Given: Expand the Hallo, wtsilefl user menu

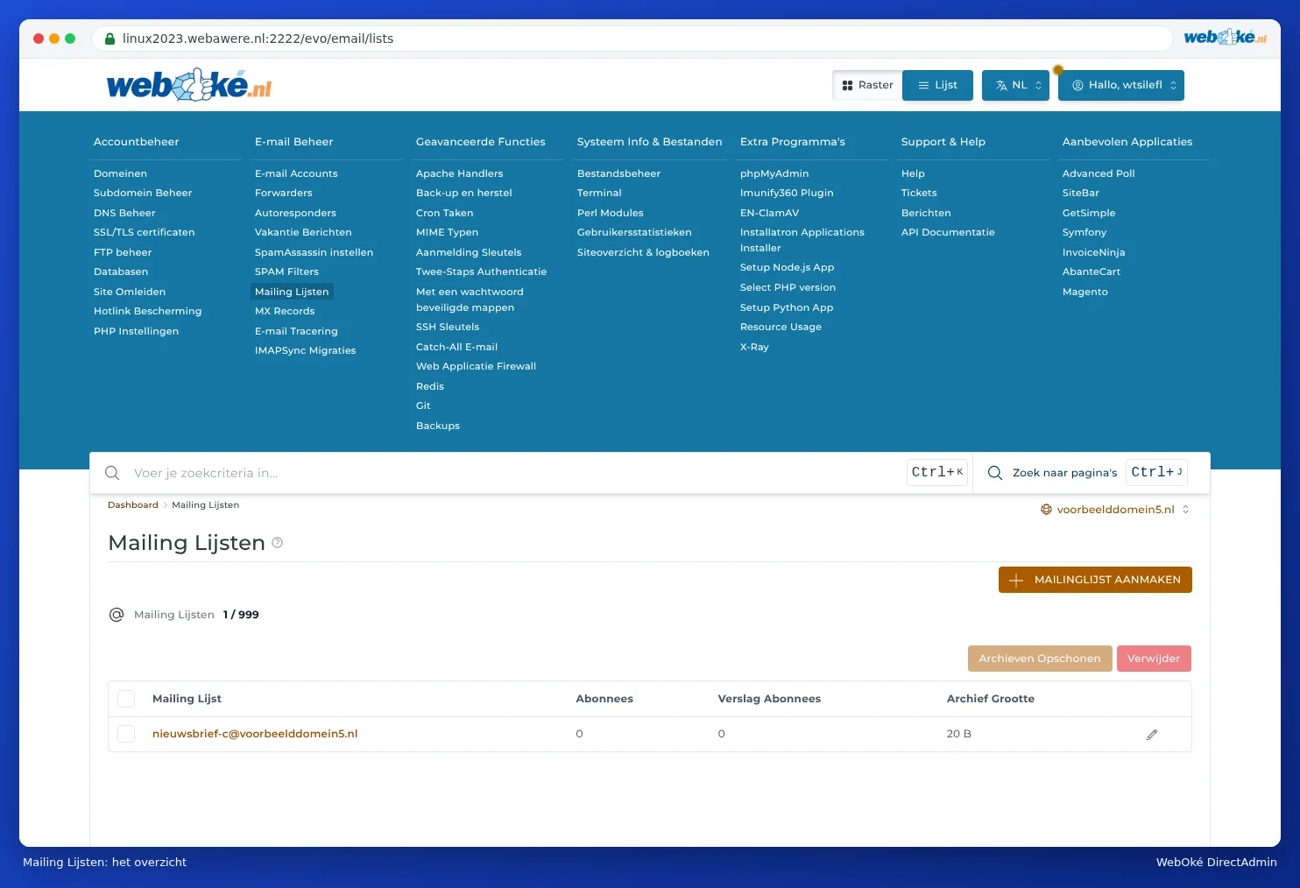Looking at the screenshot, I should 1121,85.
